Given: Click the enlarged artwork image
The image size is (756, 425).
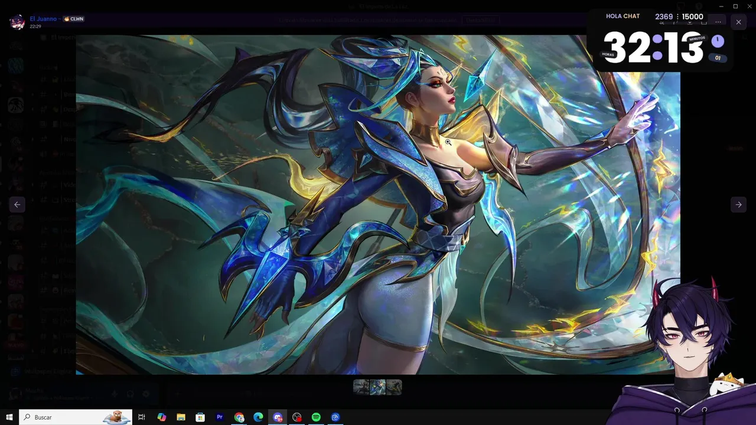Looking at the screenshot, I should click(x=378, y=204).
